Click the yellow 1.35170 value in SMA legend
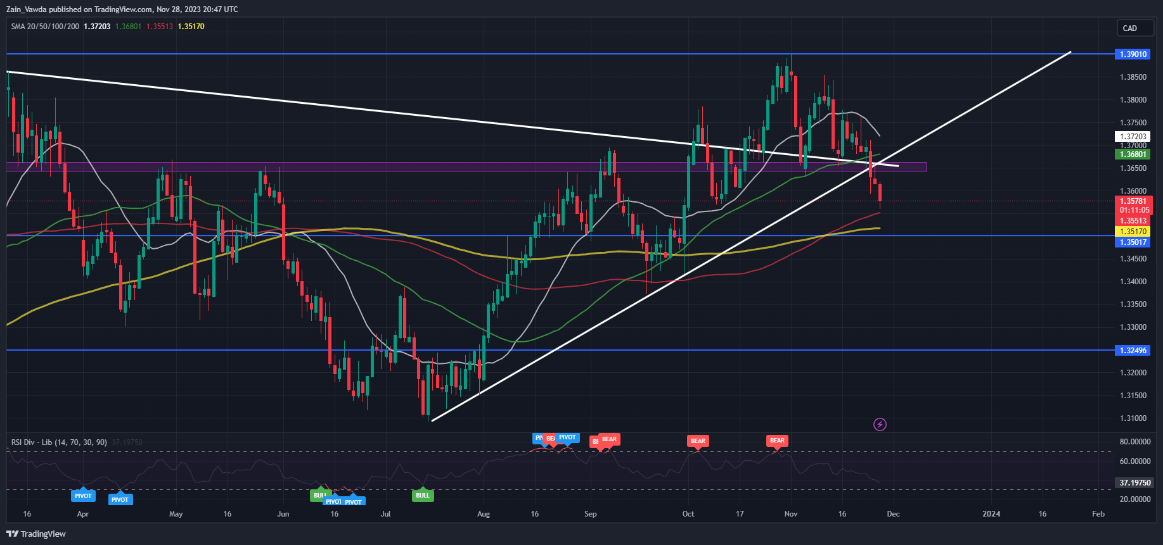Image resolution: width=1163 pixels, height=545 pixels. 191,27
